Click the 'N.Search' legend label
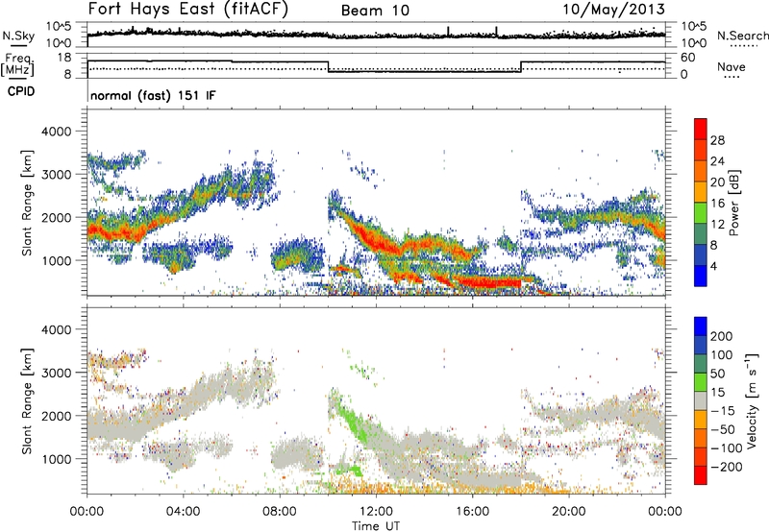Viewport: 769px width, 532px height. point(742,36)
